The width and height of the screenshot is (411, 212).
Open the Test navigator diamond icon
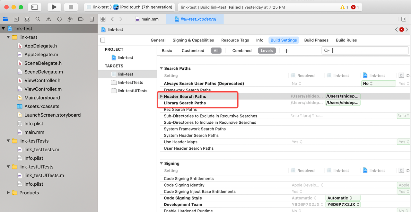59,19
